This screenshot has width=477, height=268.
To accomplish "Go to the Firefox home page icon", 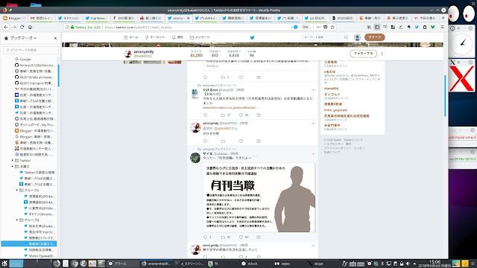I will [30, 27].
